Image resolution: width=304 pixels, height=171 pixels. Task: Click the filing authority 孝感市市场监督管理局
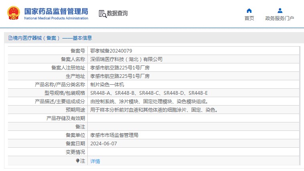click(114, 135)
